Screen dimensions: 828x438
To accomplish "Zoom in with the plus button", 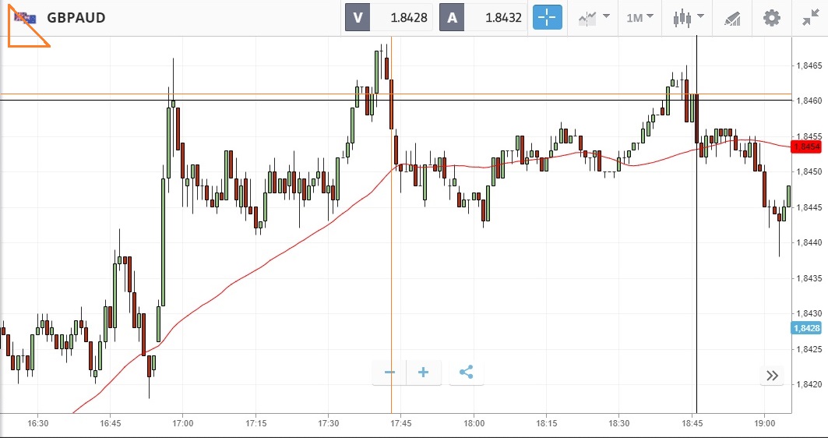I will (x=424, y=373).
